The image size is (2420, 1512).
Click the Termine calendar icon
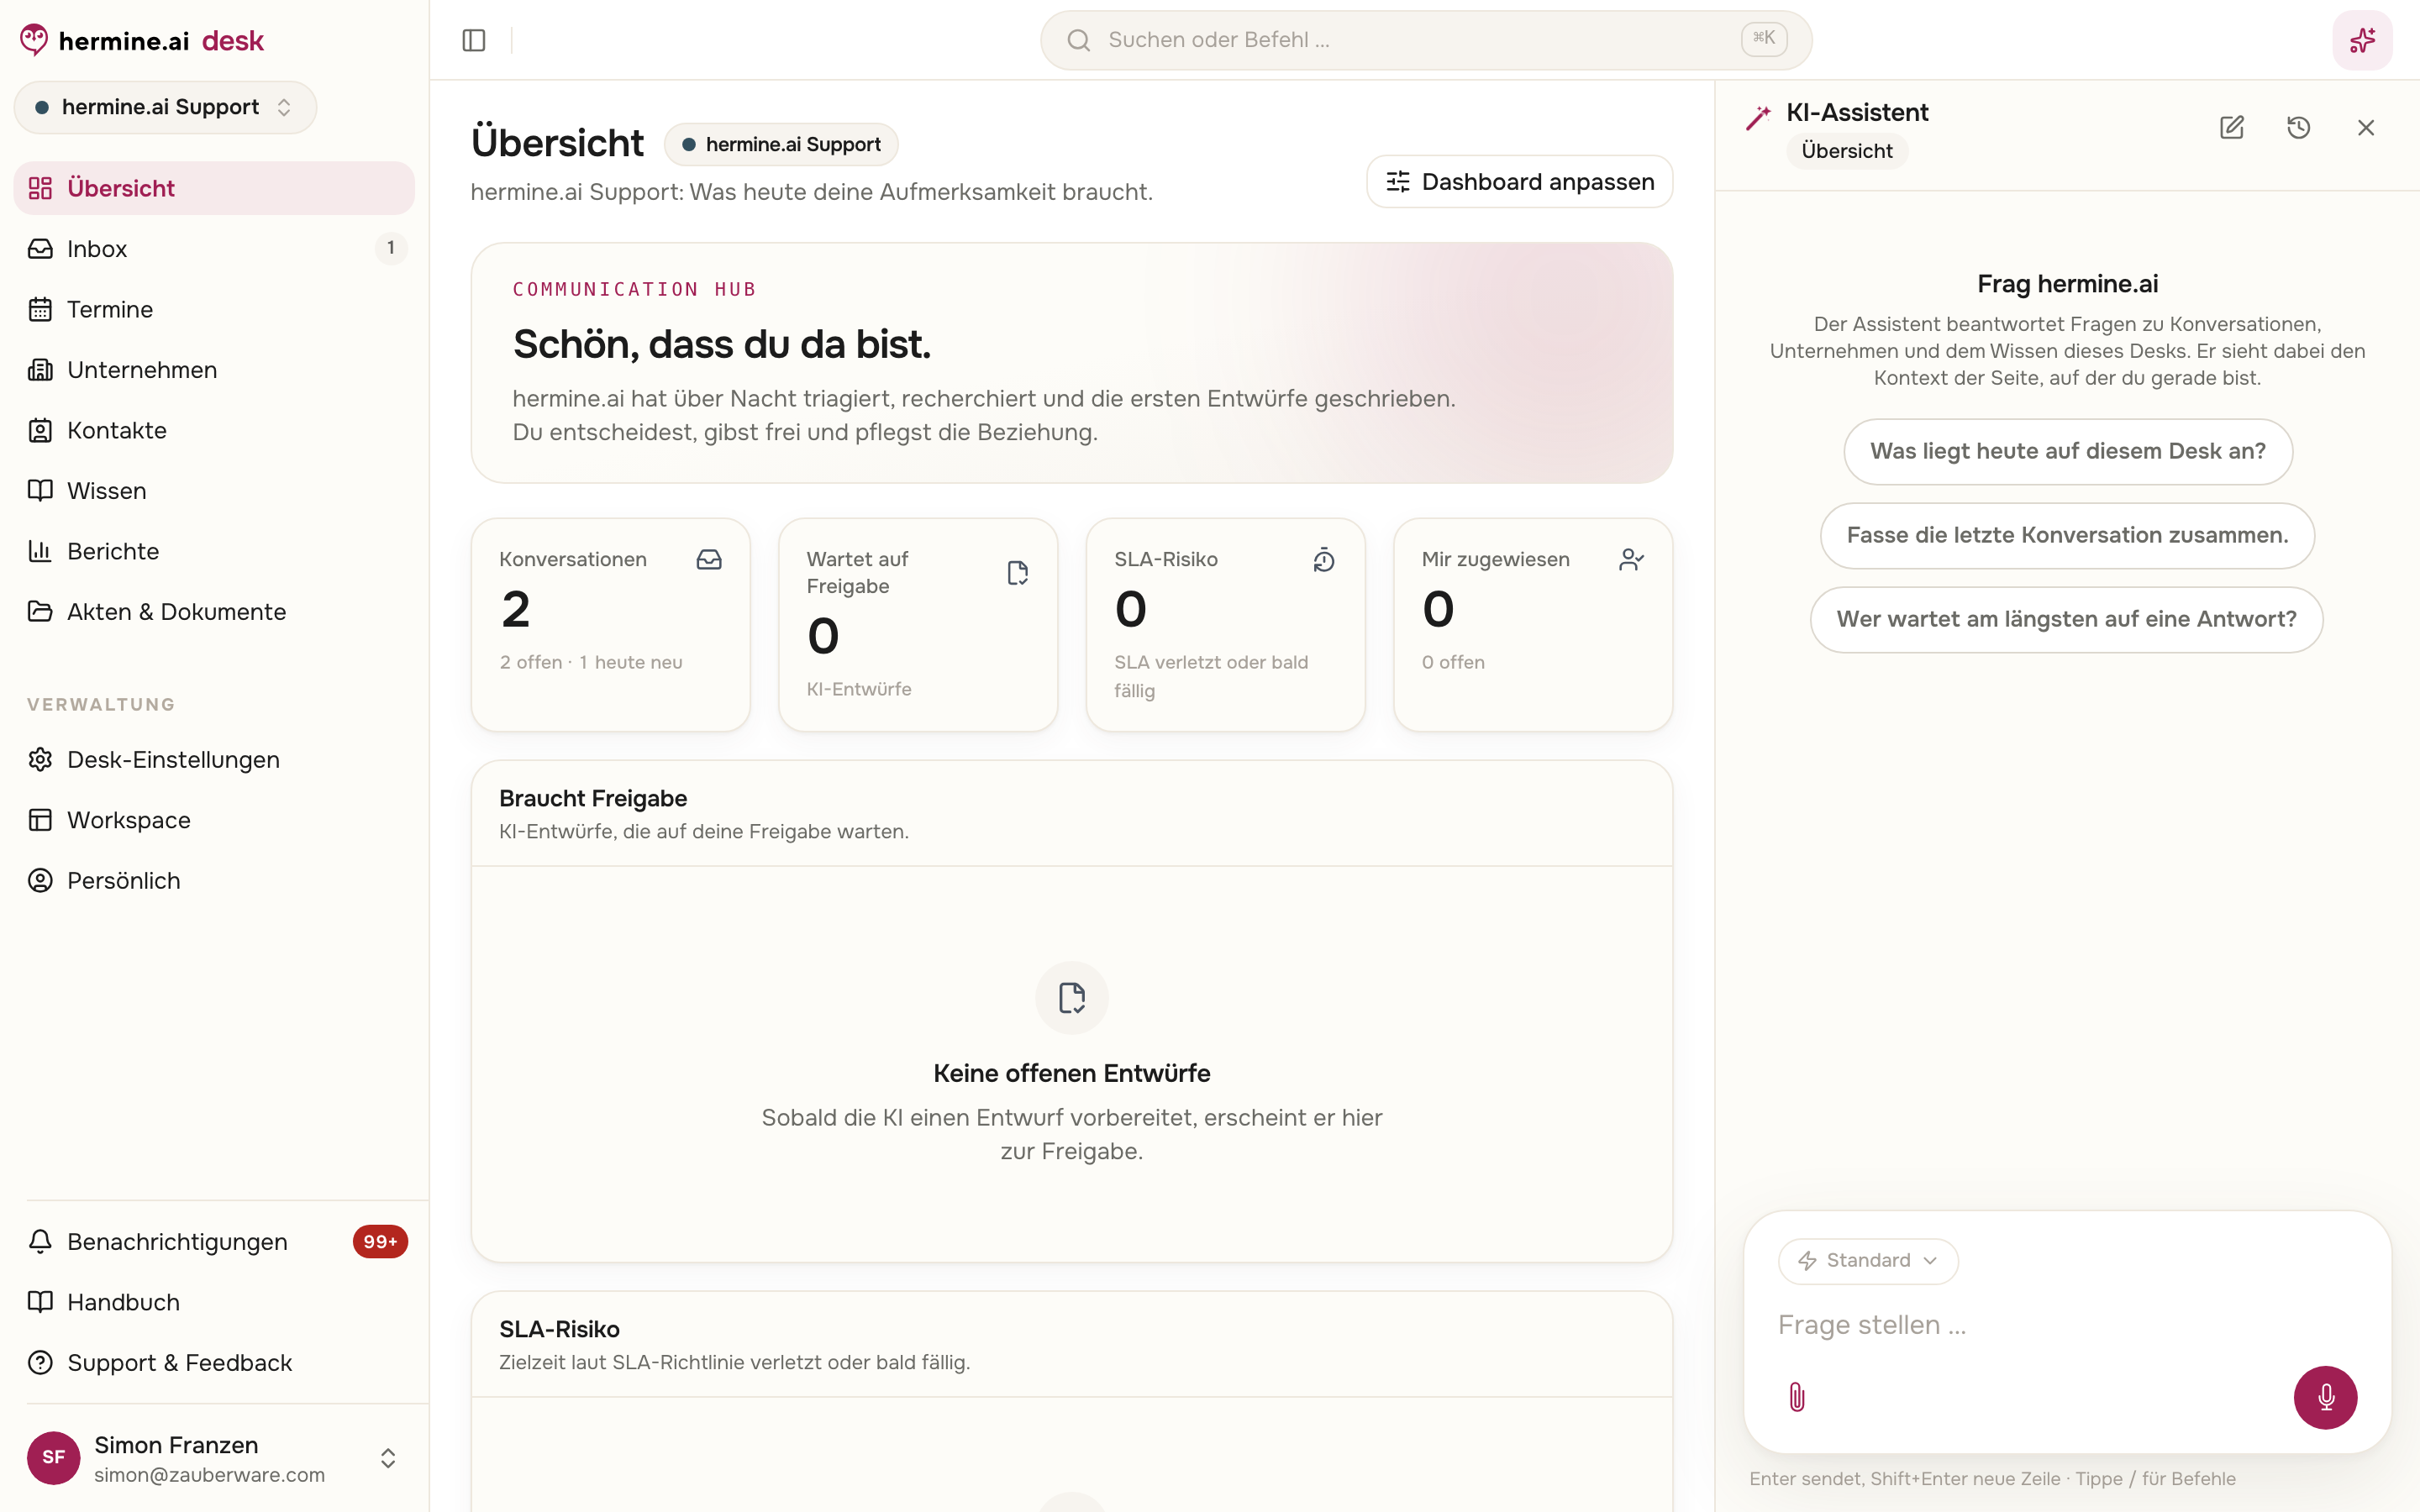click(x=40, y=310)
